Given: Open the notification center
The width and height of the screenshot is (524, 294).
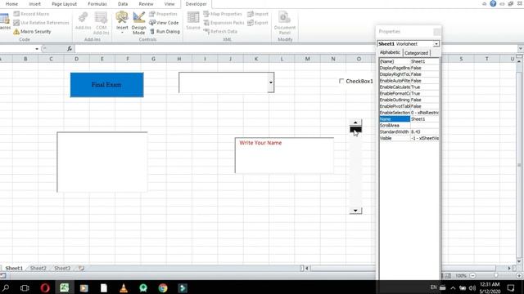Looking at the screenshot, I should (x=511, y=287).
